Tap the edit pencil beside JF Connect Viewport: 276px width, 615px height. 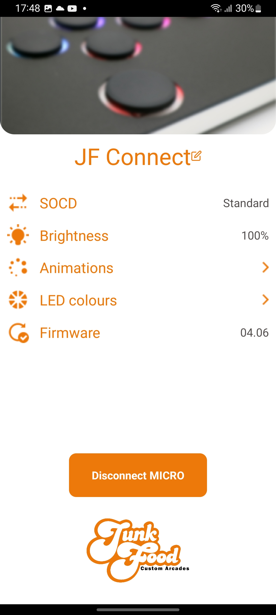click(196, 156)
